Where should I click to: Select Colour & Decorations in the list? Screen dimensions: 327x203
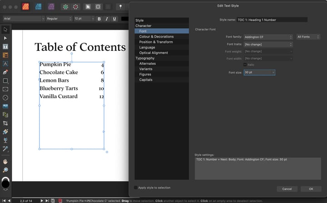pyautogui.click(x=156, y=36)
